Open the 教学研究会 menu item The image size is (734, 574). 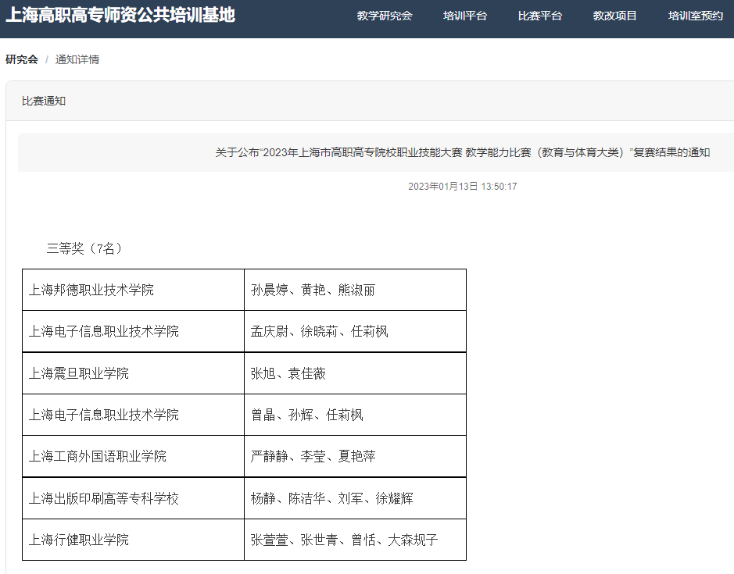click(x=385, y=16)
